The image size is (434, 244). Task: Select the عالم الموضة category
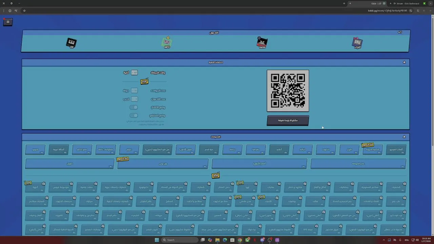click(358, 164)
